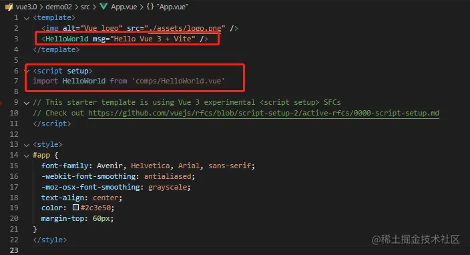The width and height of the screenshot is (470, 255).
Task: Click the #2c3e50 color swatch
Action: click(75, 208)
